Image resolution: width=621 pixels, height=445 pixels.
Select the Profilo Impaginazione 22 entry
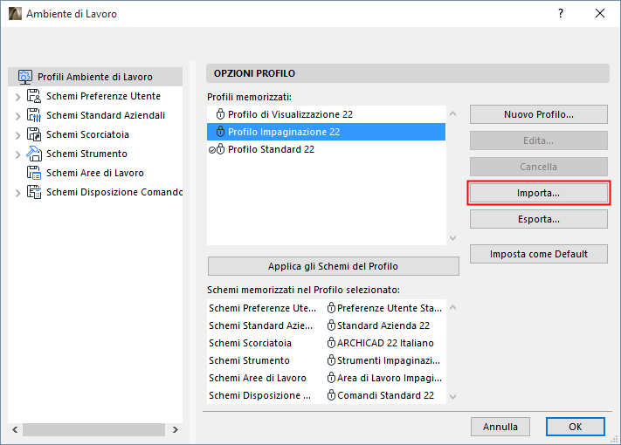(283, 132)
